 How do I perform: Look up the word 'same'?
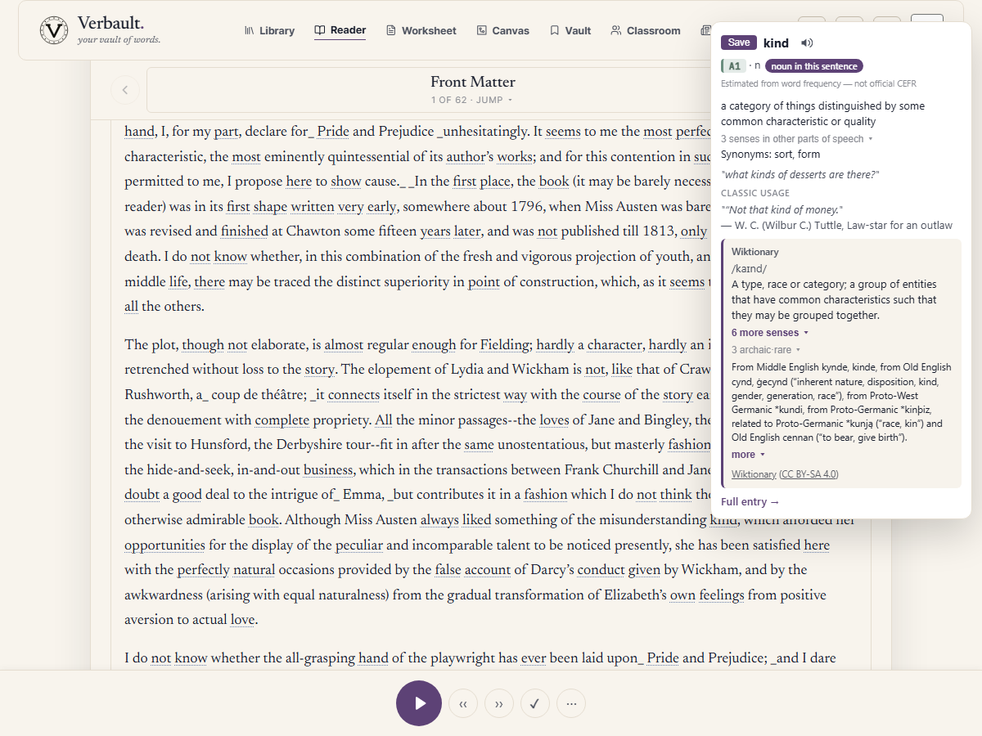[478, 445]
